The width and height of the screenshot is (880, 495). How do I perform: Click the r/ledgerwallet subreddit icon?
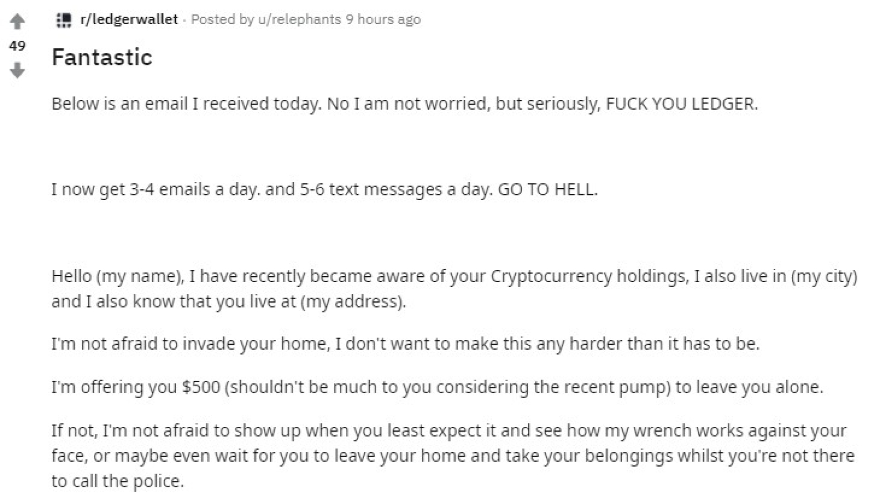64,20
